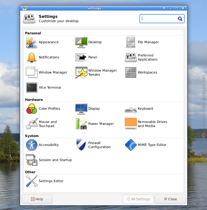The height and width of the screenshot is (210, 207).
Task: Open the Preferred Applications icon
Action: click(131, 57)
